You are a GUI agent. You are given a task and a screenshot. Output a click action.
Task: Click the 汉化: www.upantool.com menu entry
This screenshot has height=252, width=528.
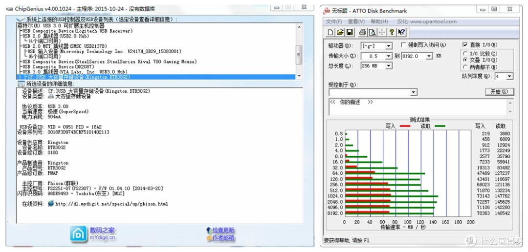click(x=427, y=21)
